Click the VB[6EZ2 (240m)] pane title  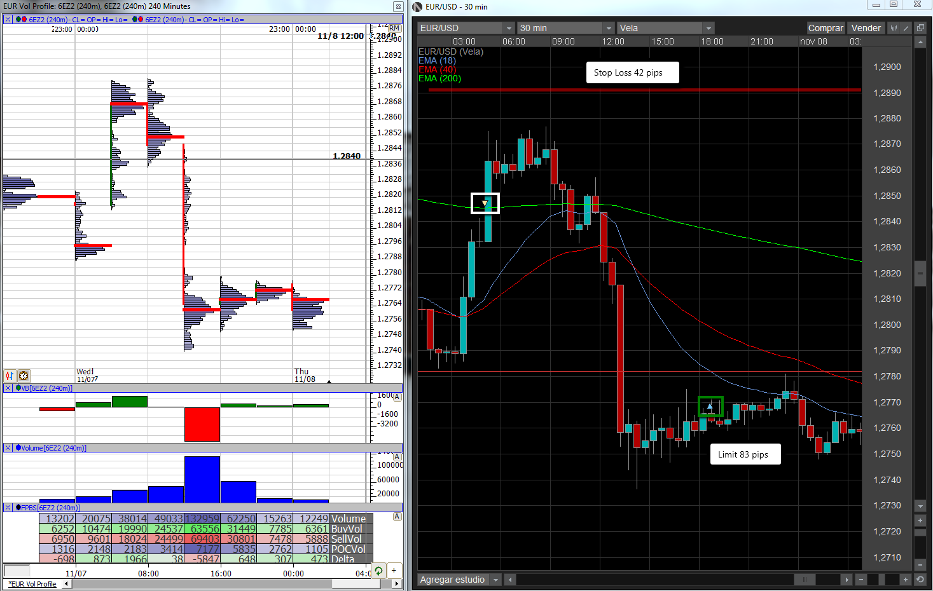[x=47, y=388]
